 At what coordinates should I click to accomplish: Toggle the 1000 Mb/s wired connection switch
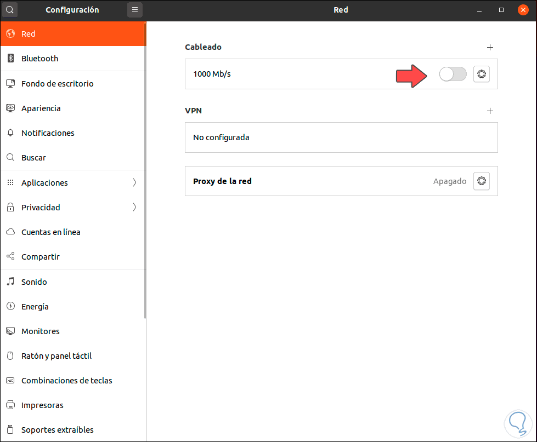click(x=453, y=74)
